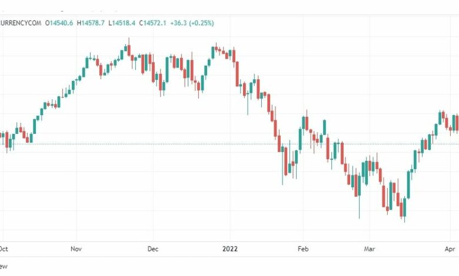The width and height of the screenshot is (459, 276).
Task: Click the Nov label on time axis
Action: 76,249
